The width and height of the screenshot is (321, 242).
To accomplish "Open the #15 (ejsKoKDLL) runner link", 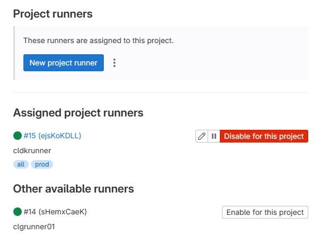I will click(x=52, y=136).
